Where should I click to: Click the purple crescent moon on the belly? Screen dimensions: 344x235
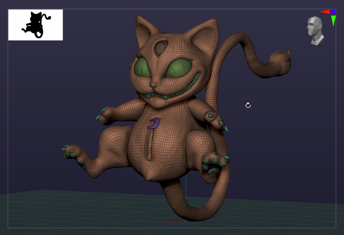pyautogui.click(x=154, y=123)
